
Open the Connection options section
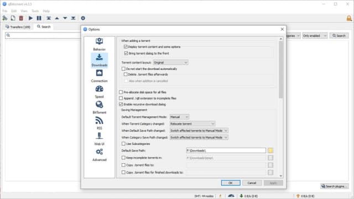click(100, 76)
